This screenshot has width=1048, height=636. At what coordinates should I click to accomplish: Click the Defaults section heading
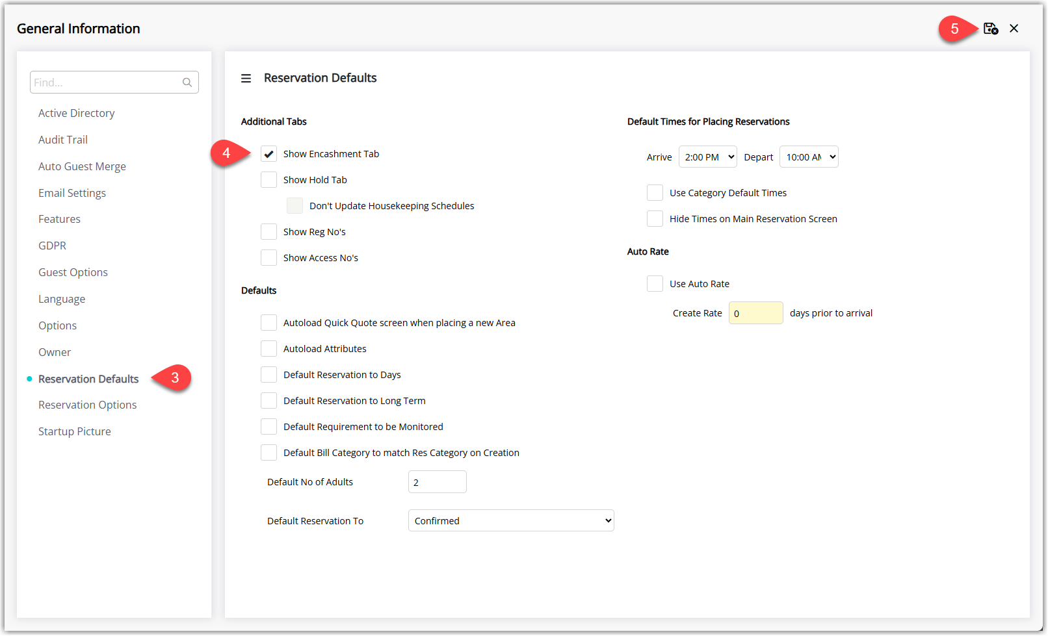[x=259, y=290]
